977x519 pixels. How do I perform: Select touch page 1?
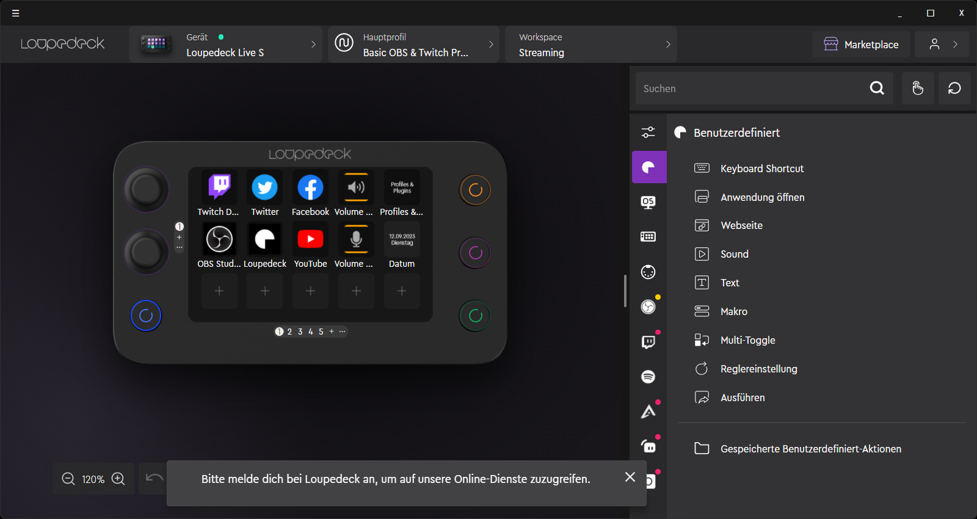coord(279,332)
